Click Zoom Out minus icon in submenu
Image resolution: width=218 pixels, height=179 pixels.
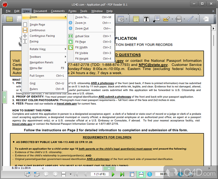(x=71, y=28)
